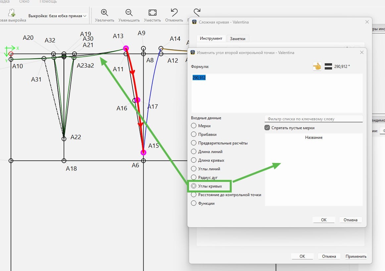Screen dimensions: 385x271
Task: Select the Мерки radio button
Action: [x=193, y=126]
